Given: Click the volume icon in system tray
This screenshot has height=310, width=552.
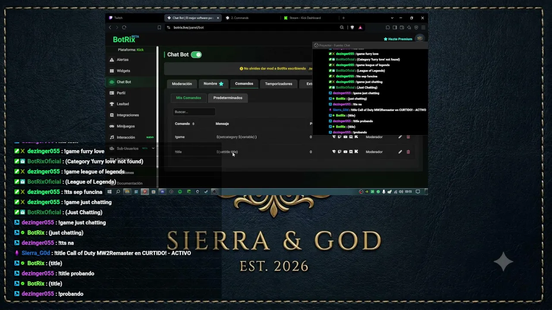Looking at the screenshot, I should click(x=401, y=192).
